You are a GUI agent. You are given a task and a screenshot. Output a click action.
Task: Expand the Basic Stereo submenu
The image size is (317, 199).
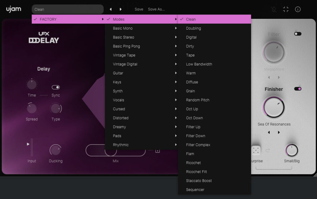(141, 37)
